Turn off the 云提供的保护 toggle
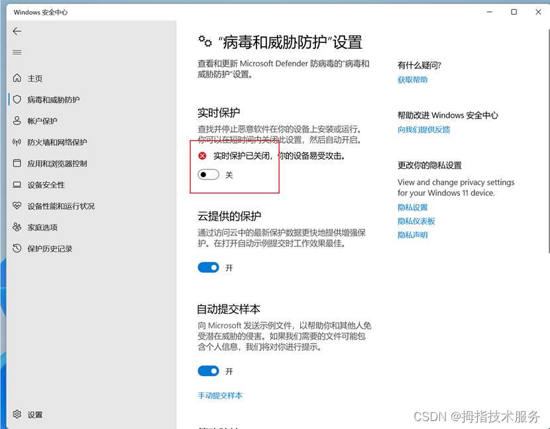Viewport: 550px width, 429px height. click(x=208, y=267)
